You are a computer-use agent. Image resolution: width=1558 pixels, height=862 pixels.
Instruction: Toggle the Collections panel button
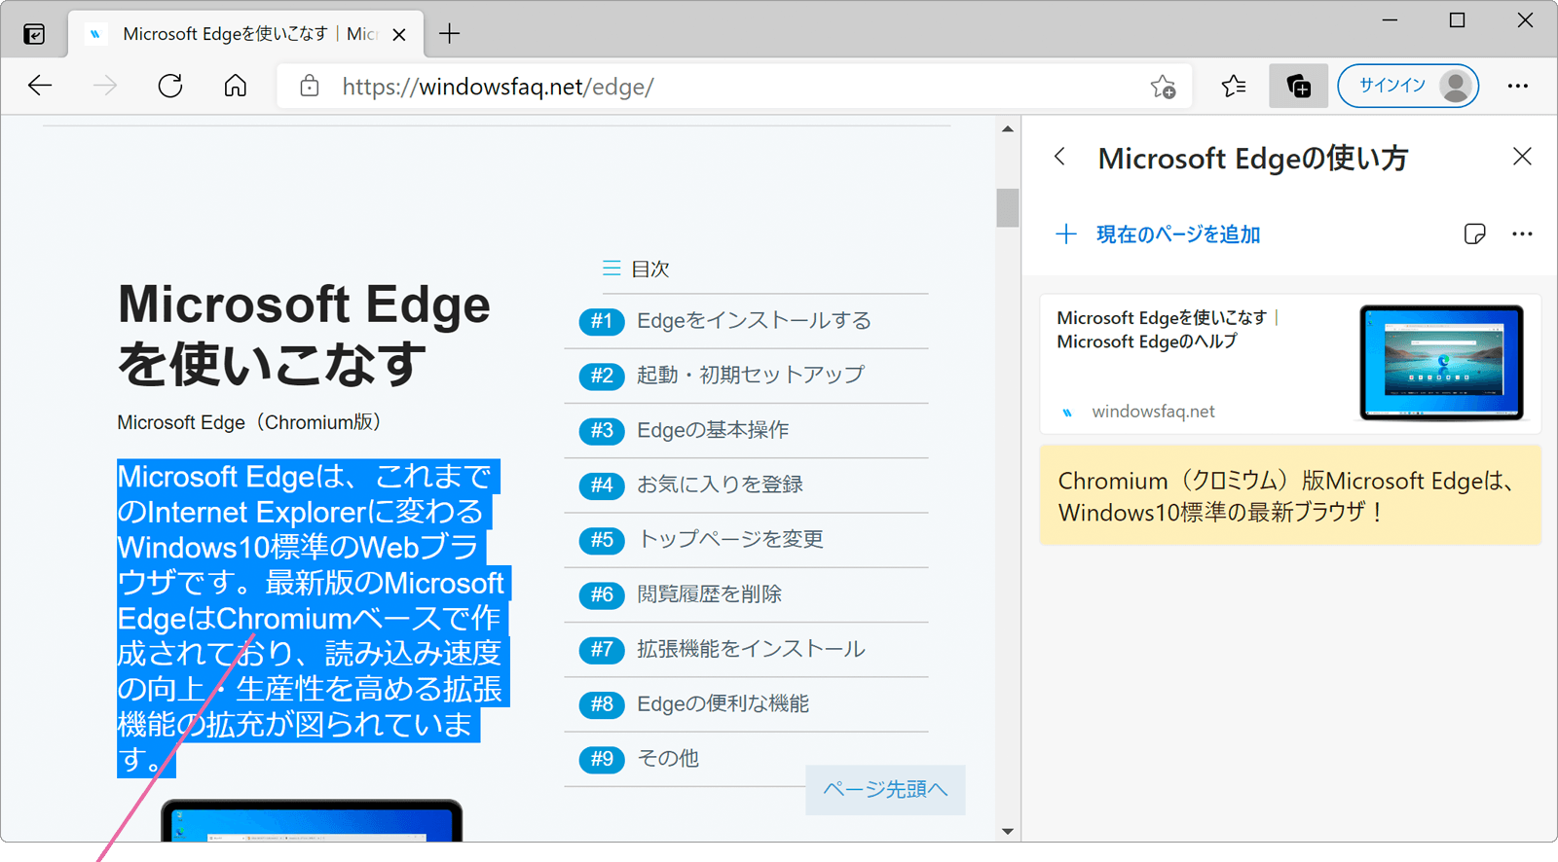[1299, 87]
